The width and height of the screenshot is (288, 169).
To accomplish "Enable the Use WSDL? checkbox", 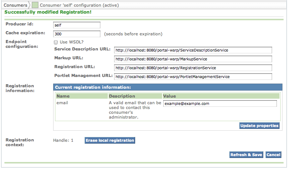I will [x=56, y=42].
